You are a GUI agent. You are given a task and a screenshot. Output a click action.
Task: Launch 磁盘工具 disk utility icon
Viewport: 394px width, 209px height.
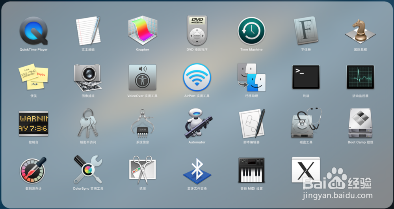point(306,123)
